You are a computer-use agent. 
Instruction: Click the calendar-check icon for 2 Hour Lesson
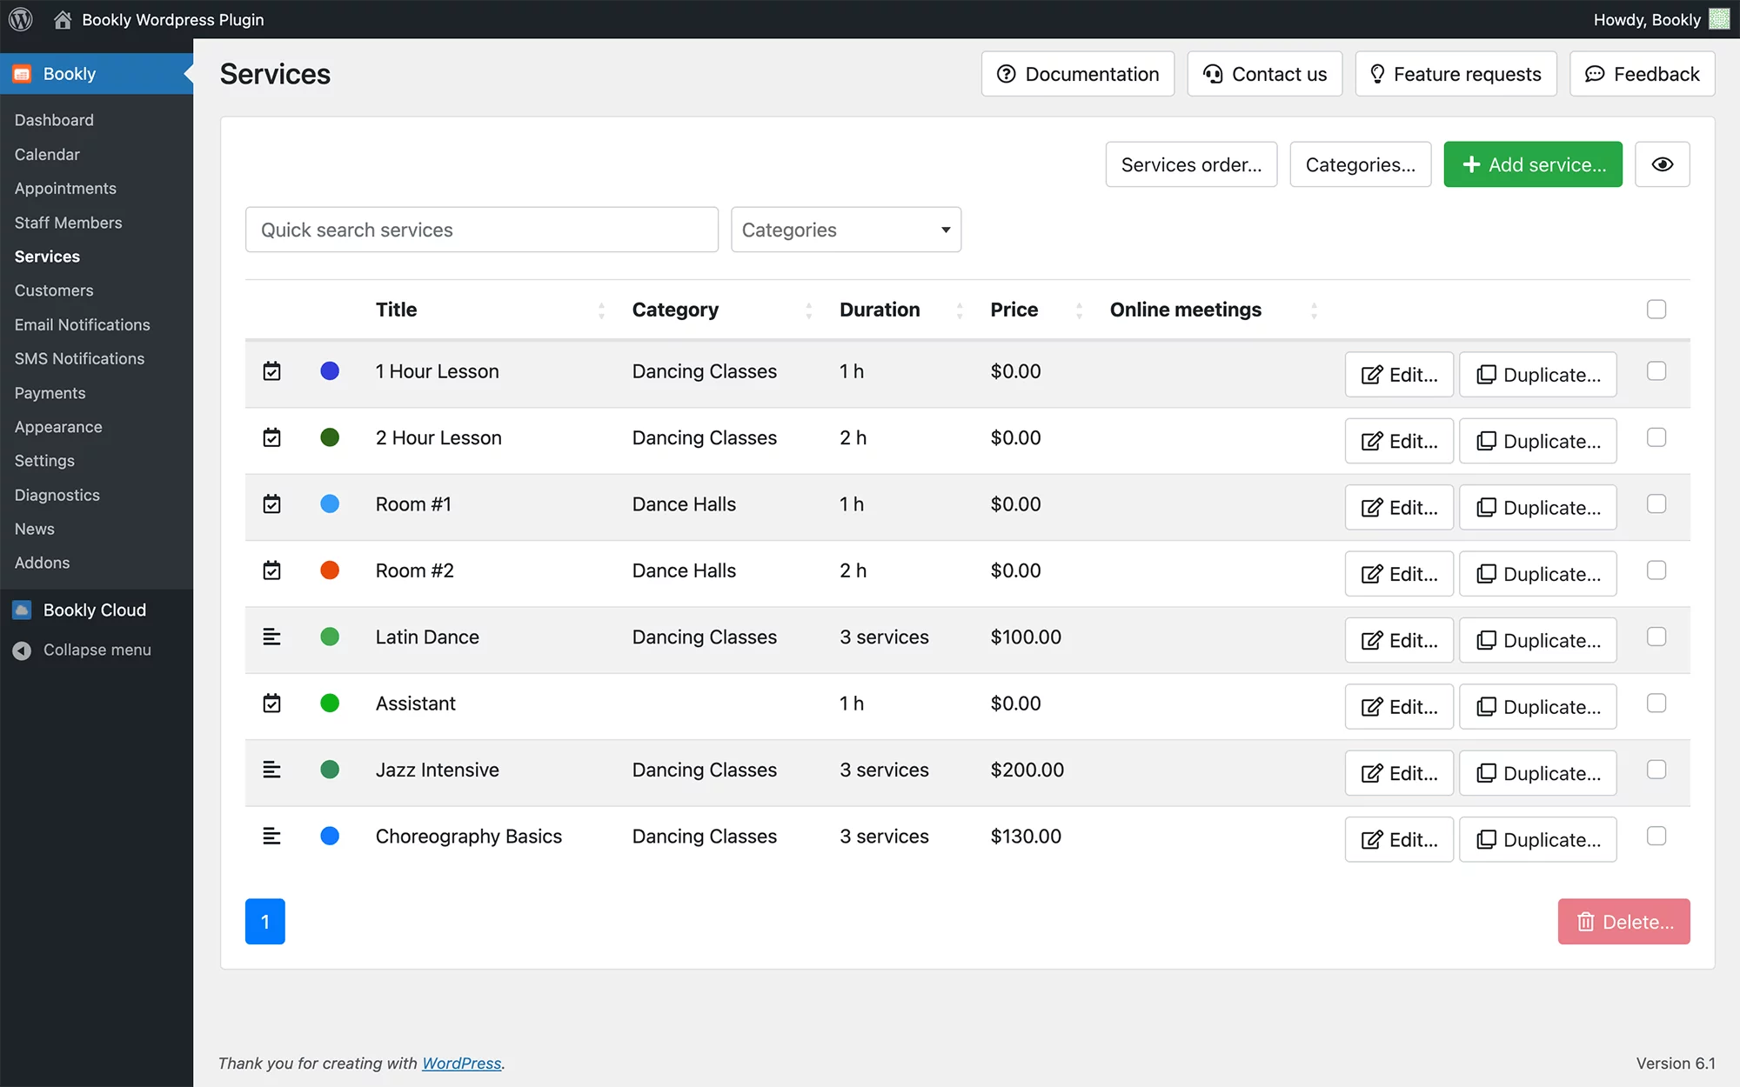point(272,437)
